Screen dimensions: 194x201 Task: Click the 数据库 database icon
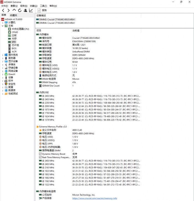[6, 90]
